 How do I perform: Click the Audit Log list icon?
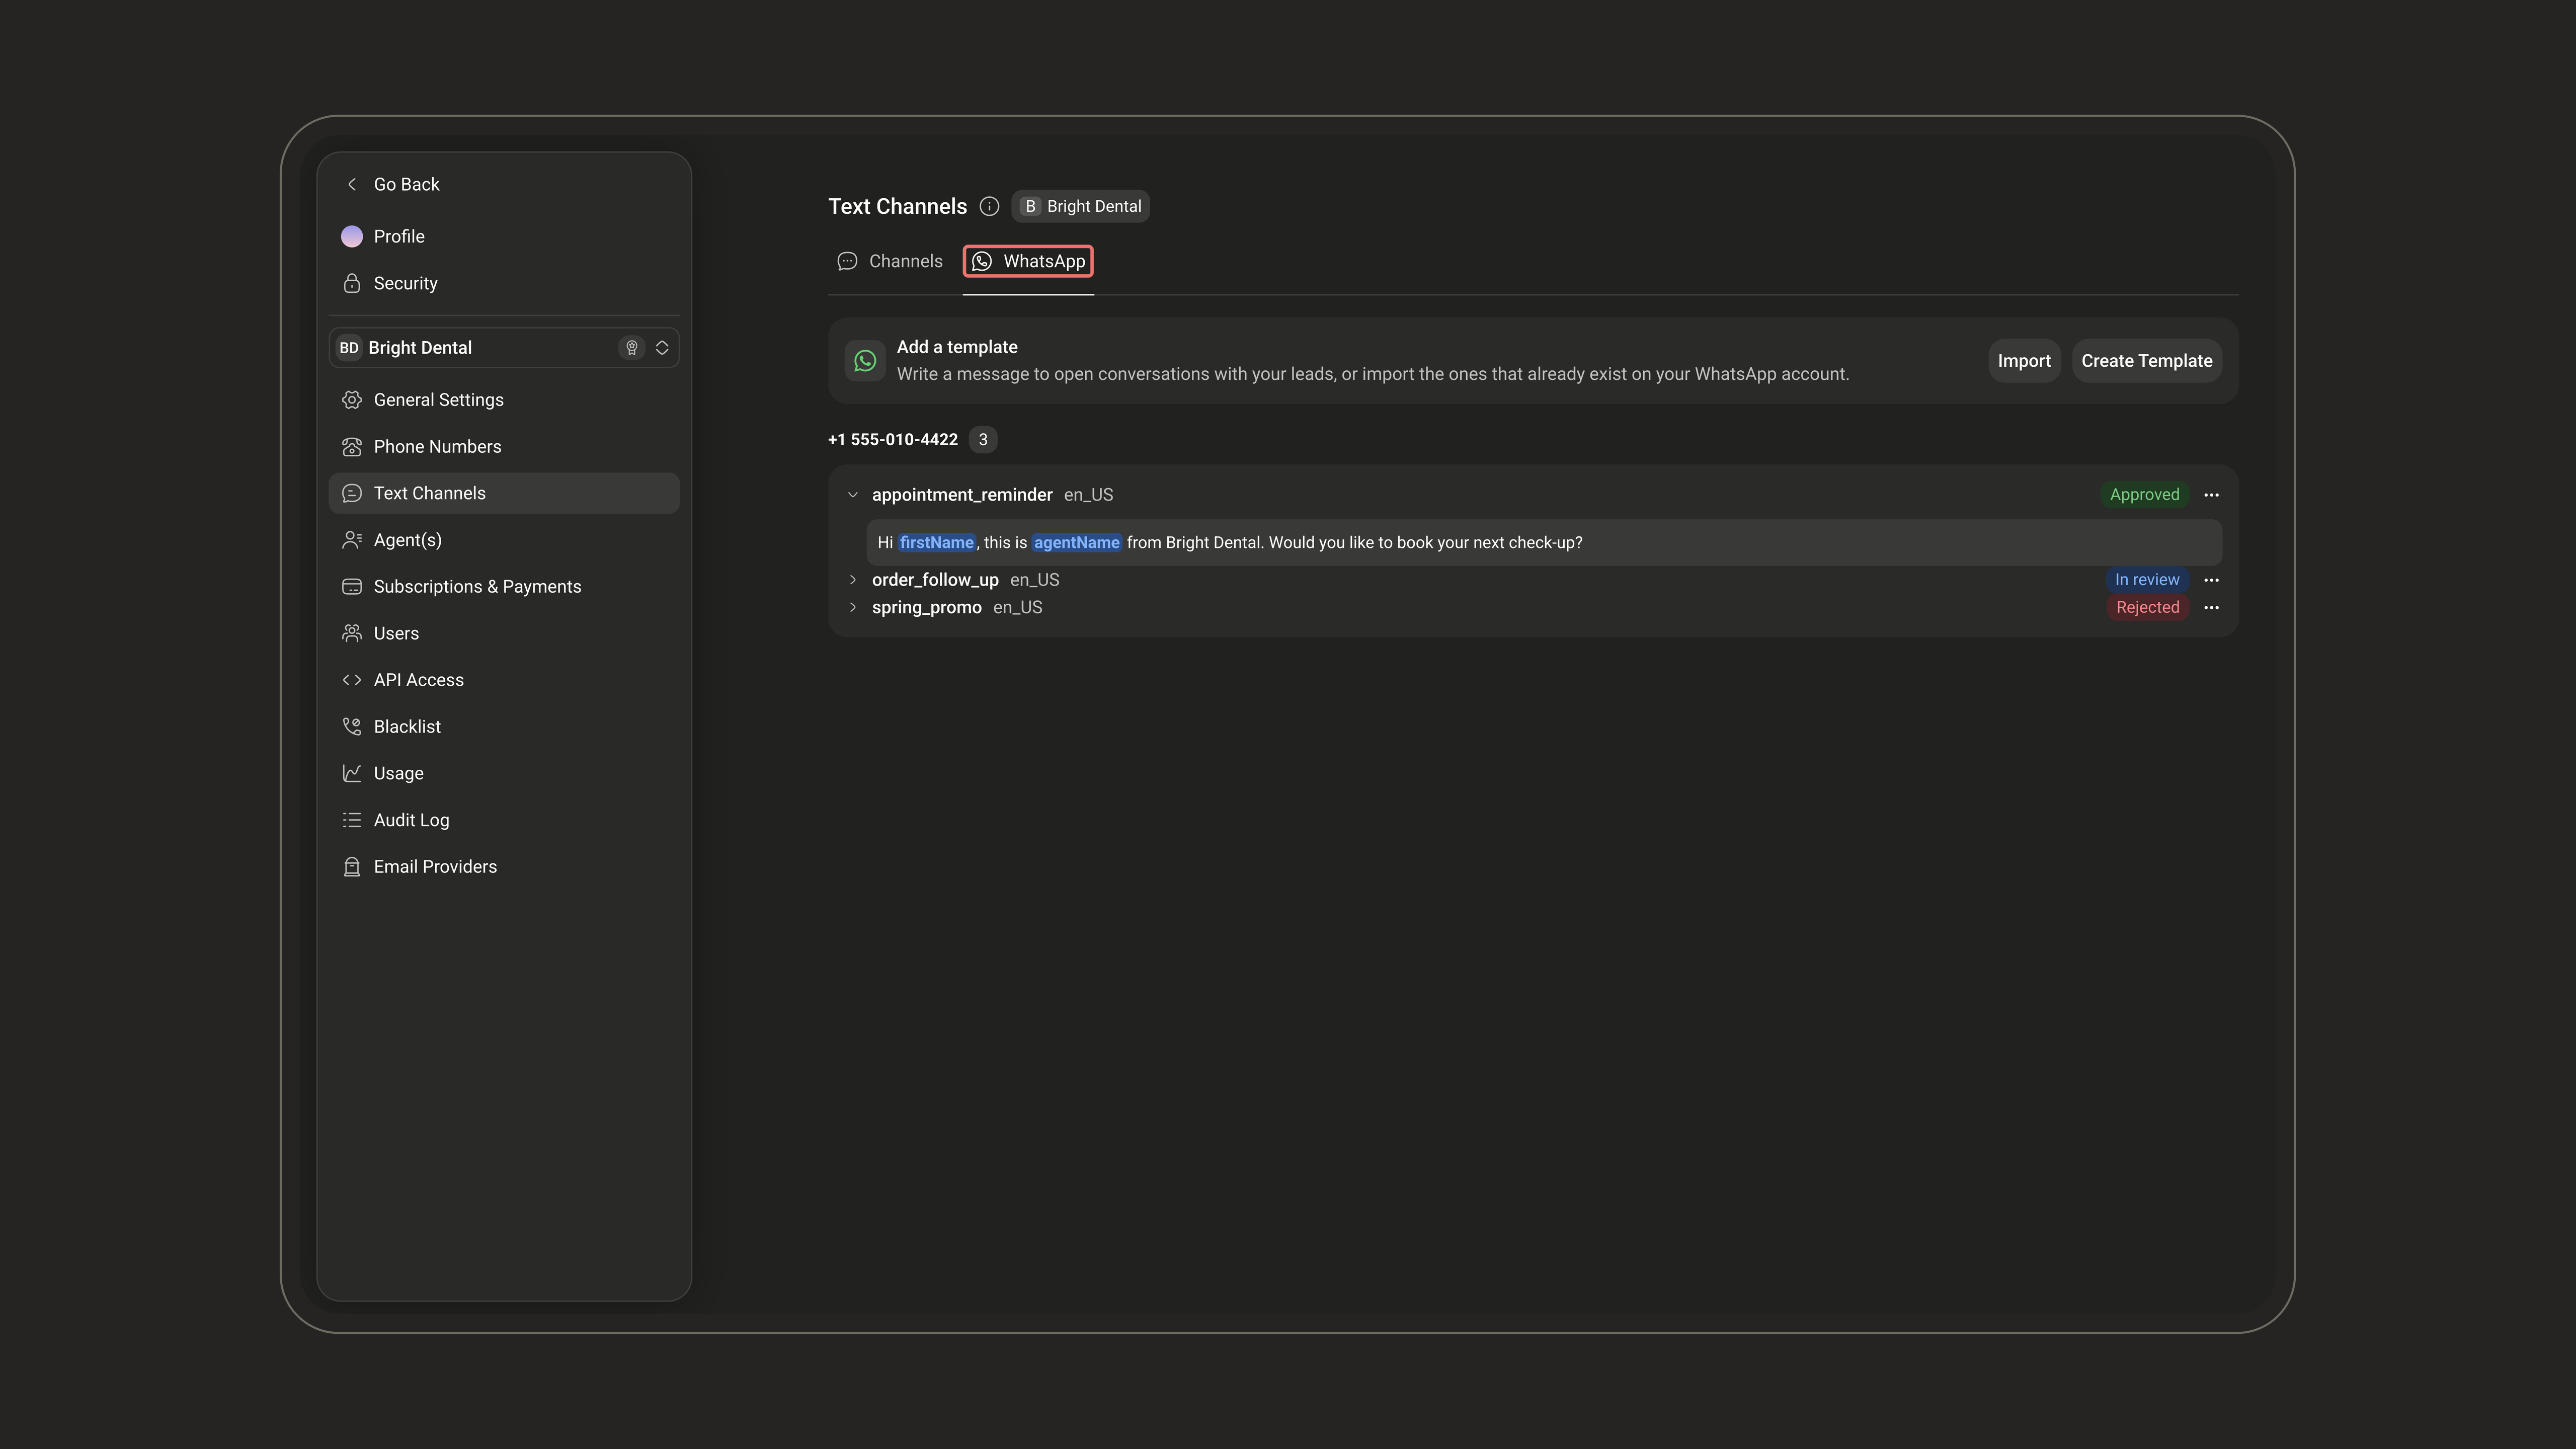(351, 820)
